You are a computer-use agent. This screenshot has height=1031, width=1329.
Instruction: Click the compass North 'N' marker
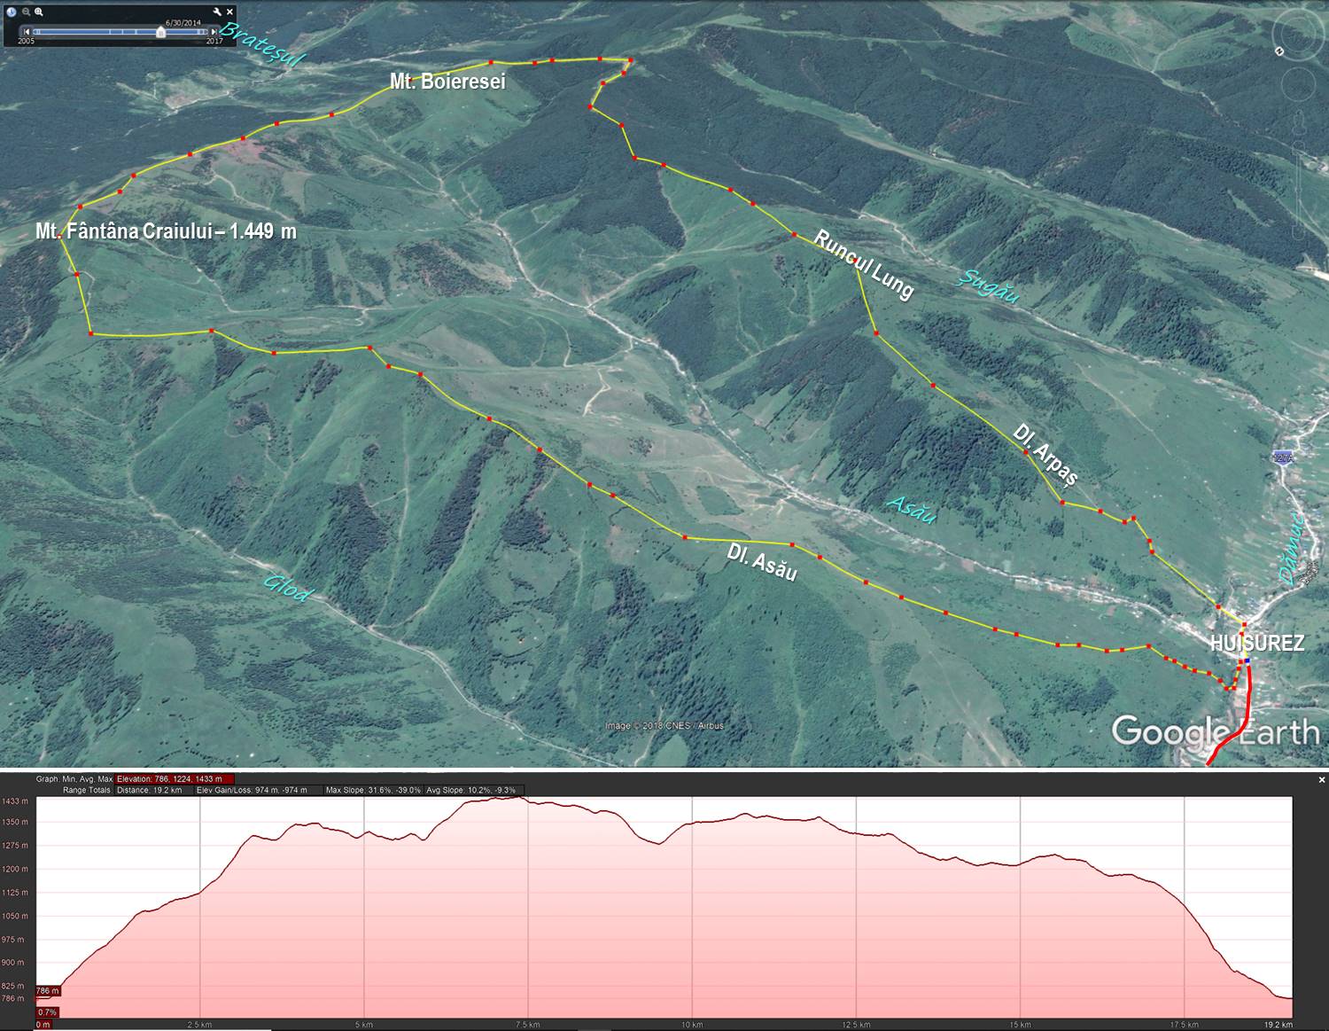click(1279, 51)
